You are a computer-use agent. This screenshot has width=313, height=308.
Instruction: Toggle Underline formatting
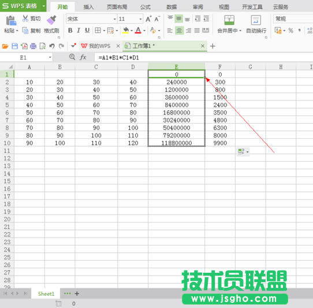[x=87, y=31]
